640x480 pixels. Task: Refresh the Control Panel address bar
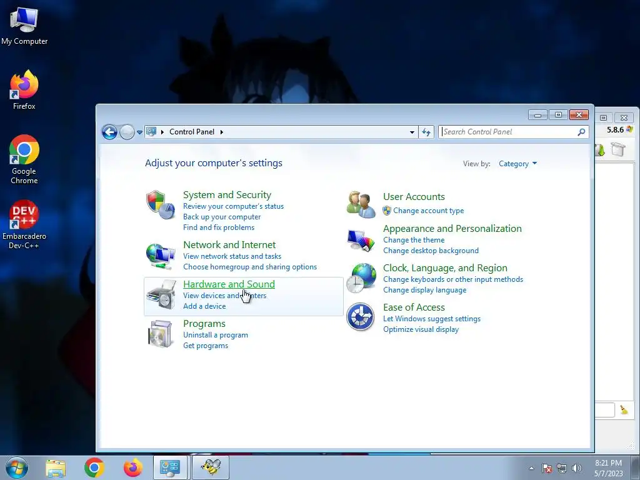(x=426, y=132)
